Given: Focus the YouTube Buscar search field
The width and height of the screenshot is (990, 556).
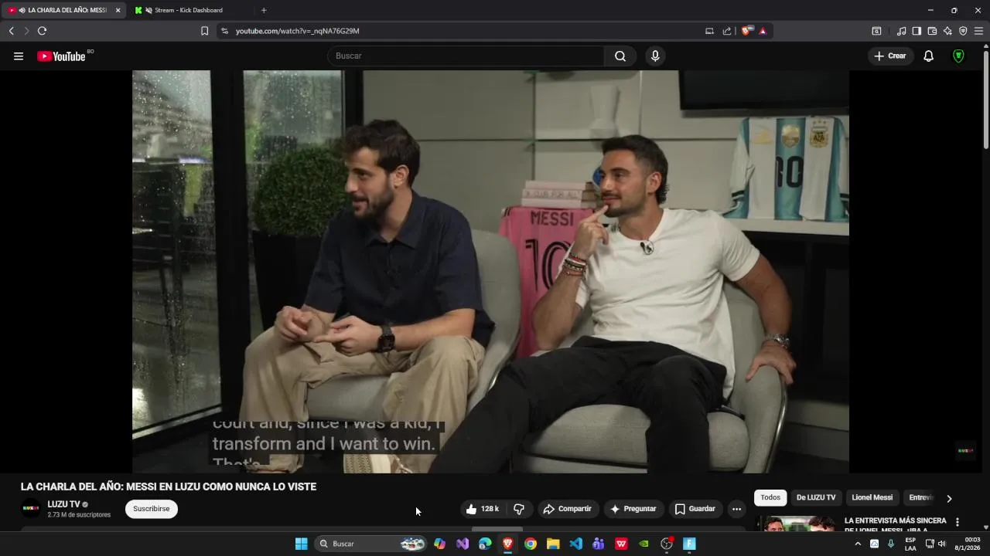Looking at the screenshot, I should [466, 56].
